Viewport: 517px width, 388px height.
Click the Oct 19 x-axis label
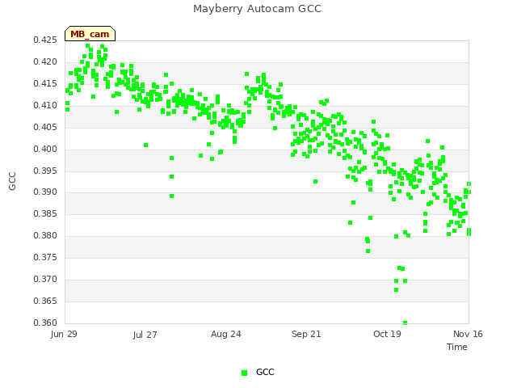[x=387, y=334]
